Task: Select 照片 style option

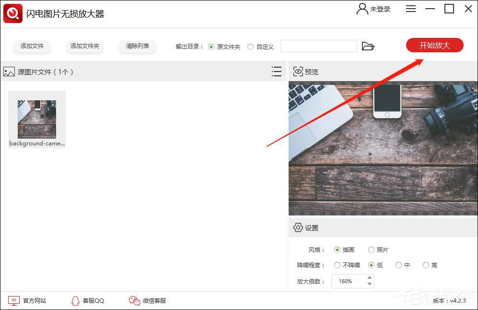Action: 372,250
